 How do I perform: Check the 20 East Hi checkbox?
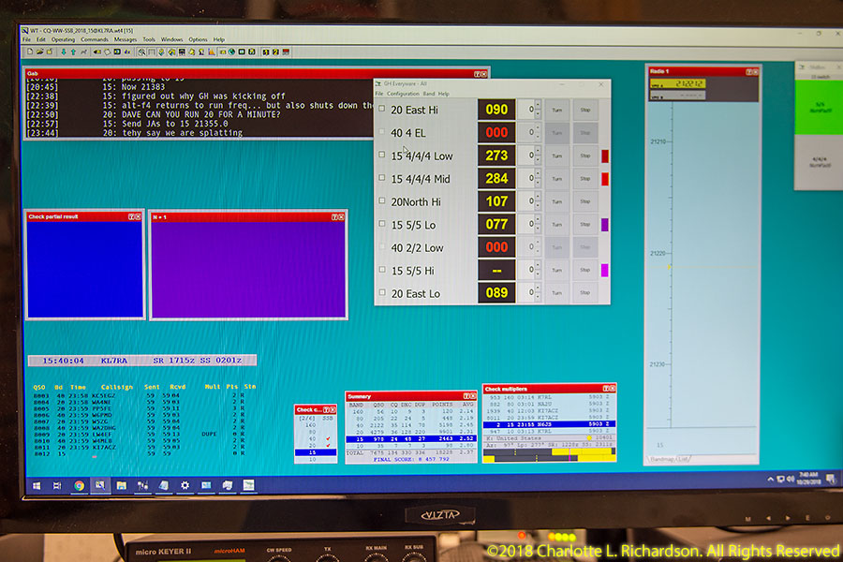pyautogui.click(x=382, y=110)
